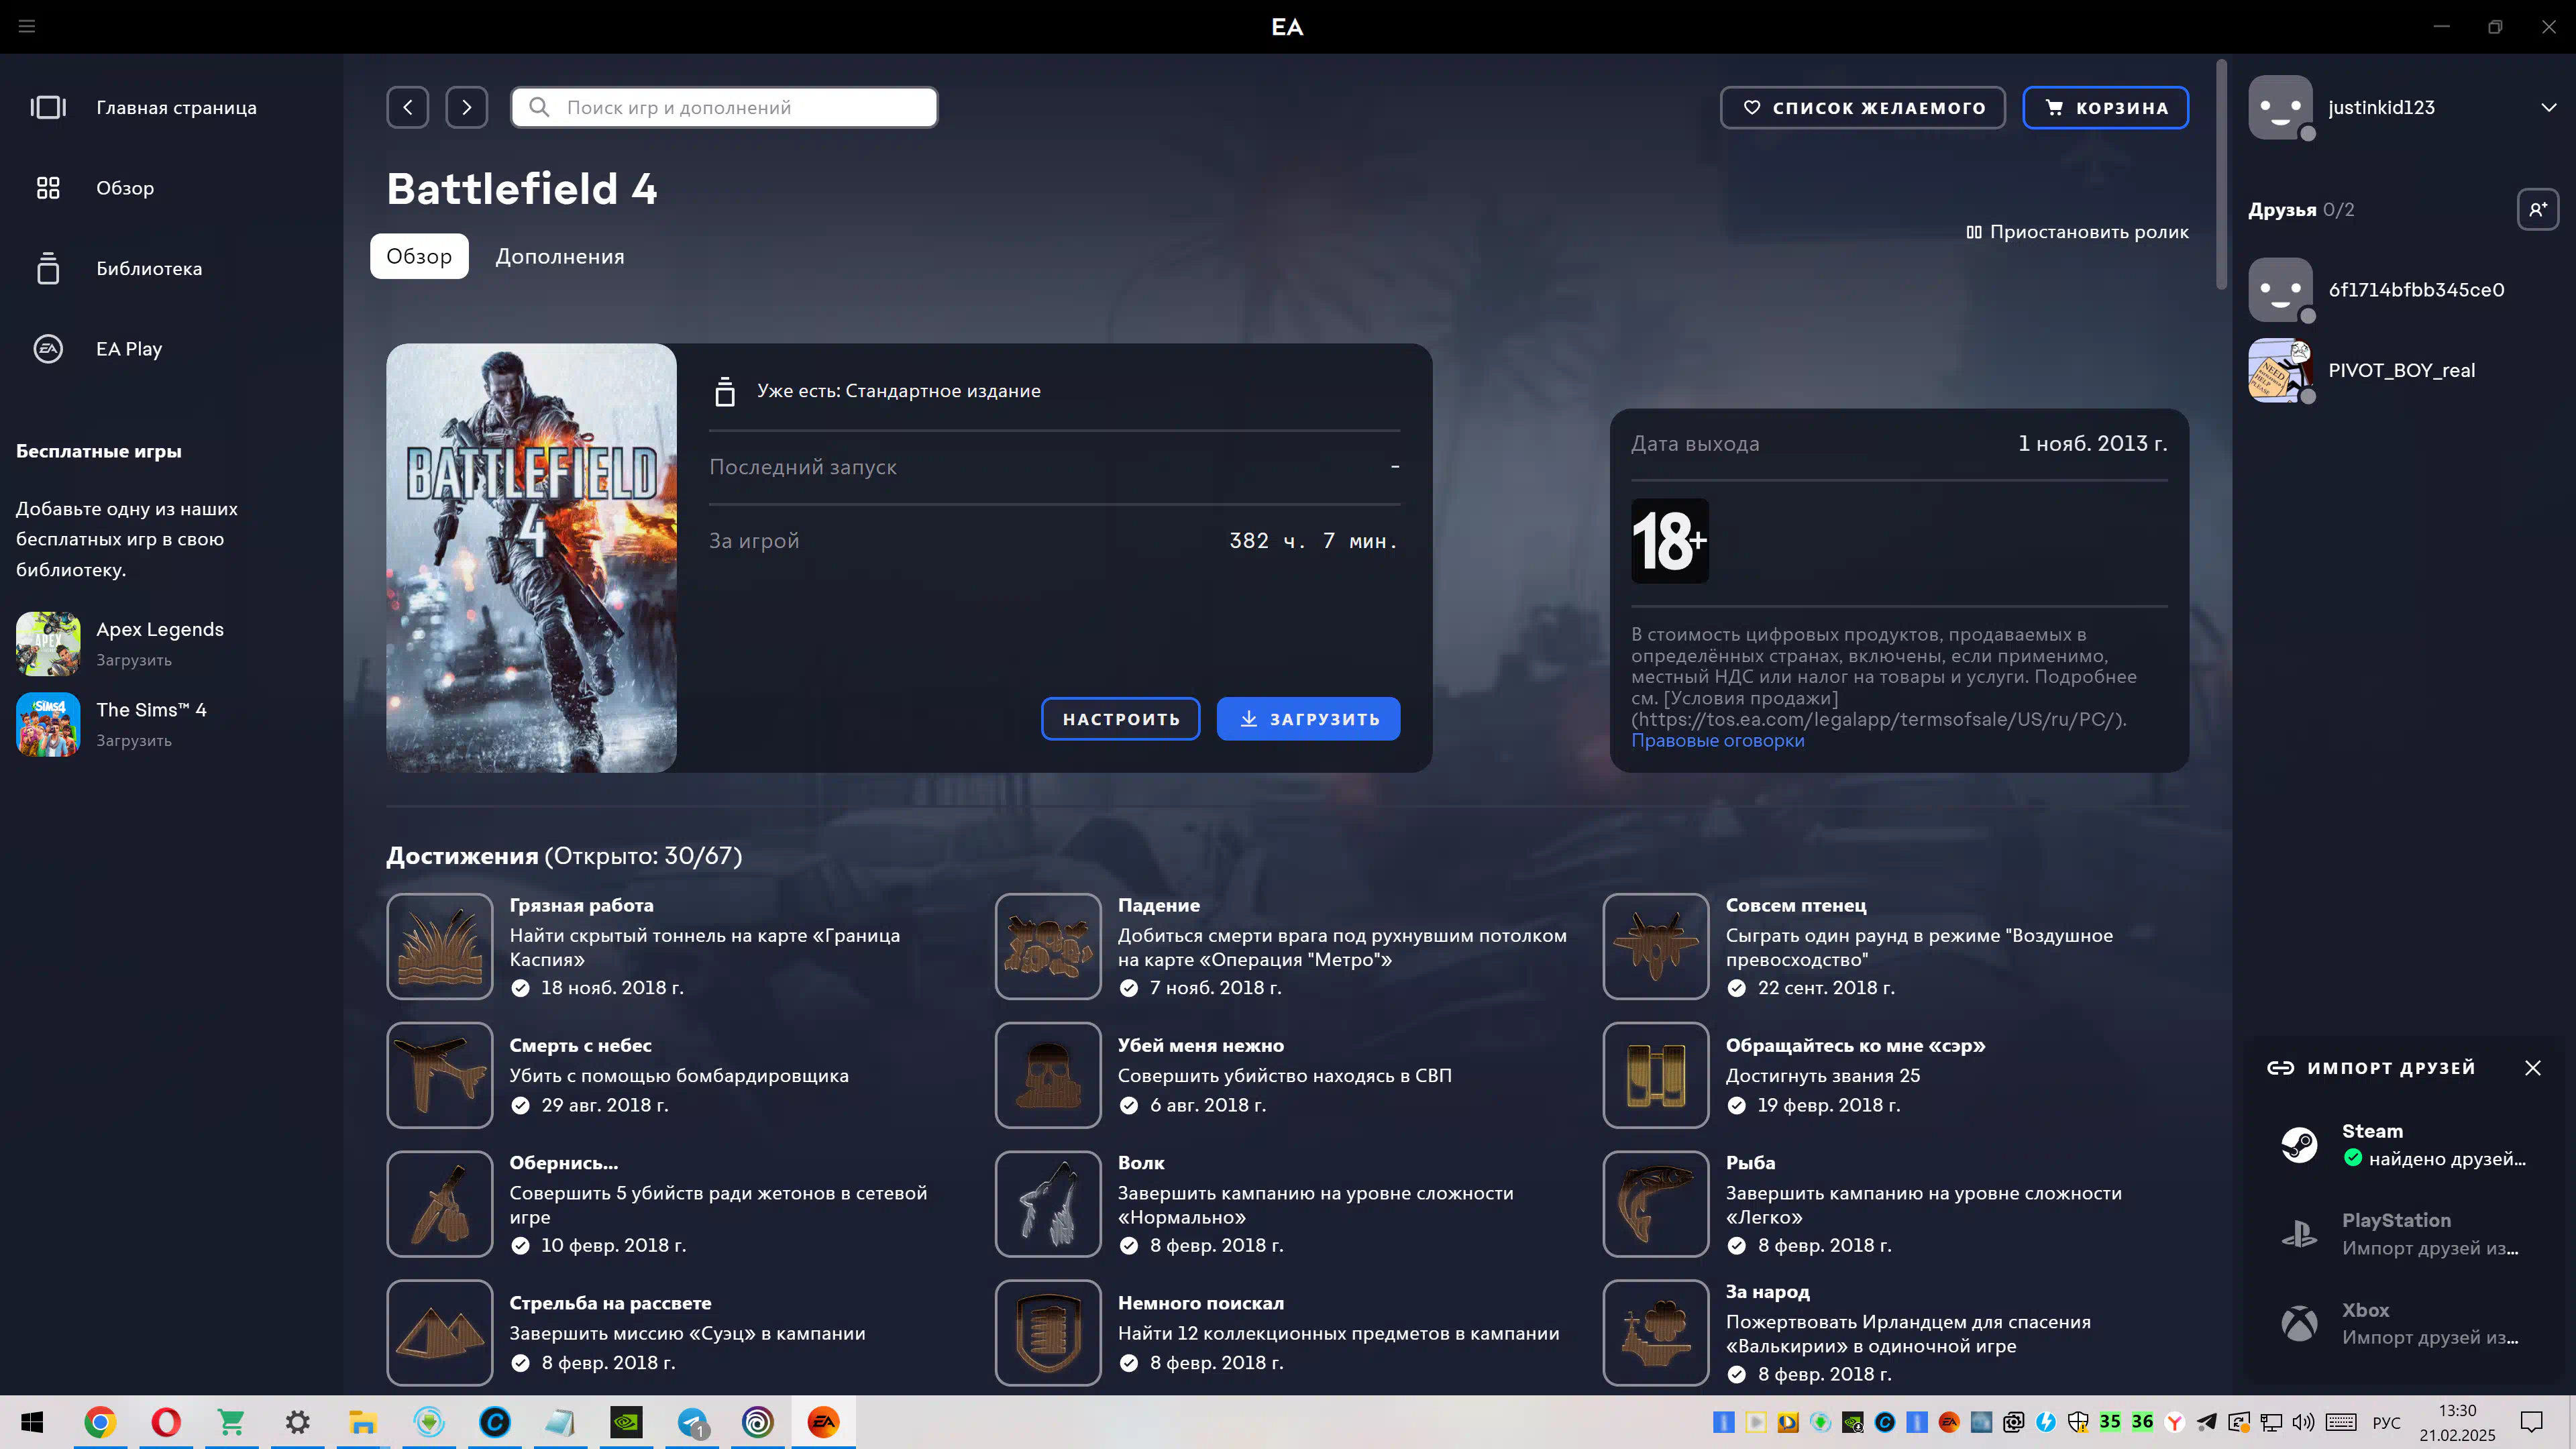Screen dimensions: 2576x1449
Task: Click the volume icon in system tray
Action: 2303,1422
